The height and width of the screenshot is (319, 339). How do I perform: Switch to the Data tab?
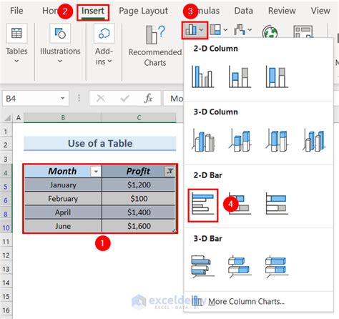(243, 11)
